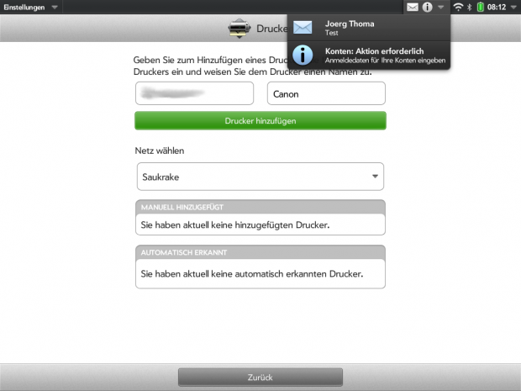
Task: Click the Bluetooth status icon
Action: [x=471, y=7]
